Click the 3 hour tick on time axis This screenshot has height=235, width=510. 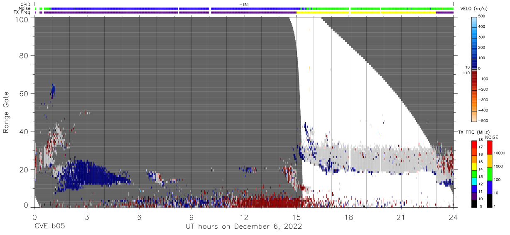87,216
